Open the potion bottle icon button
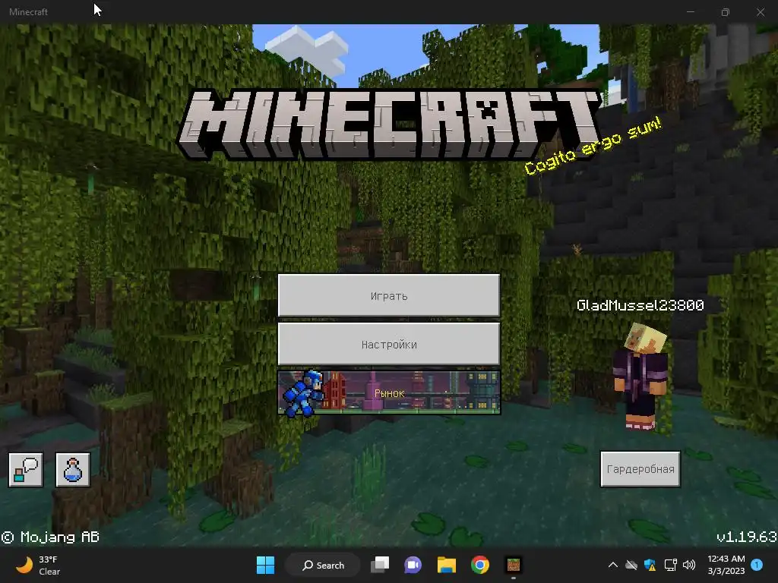The height and width of the screenshot is (583, 778). click(x=73, y=469)
